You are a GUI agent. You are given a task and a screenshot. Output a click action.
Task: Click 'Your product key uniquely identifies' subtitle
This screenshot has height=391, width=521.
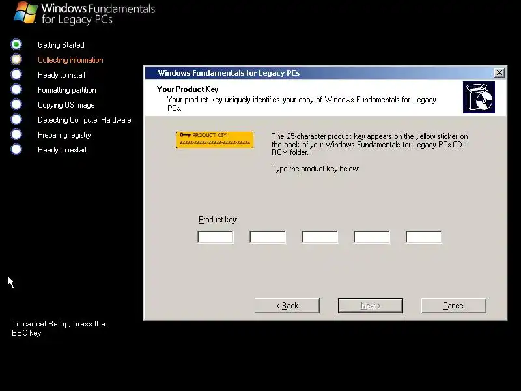point(302,104)
